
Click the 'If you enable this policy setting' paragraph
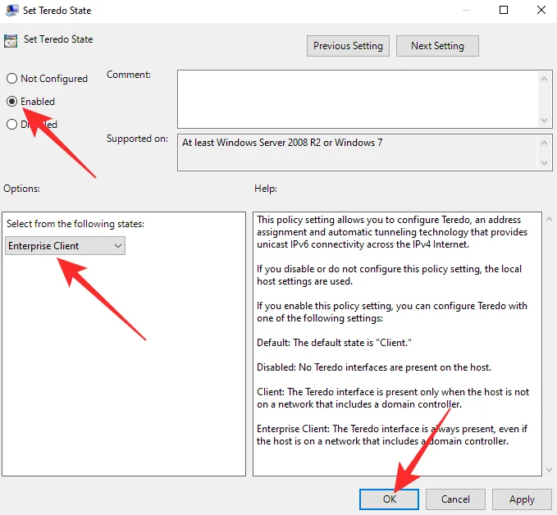[392, 312]
